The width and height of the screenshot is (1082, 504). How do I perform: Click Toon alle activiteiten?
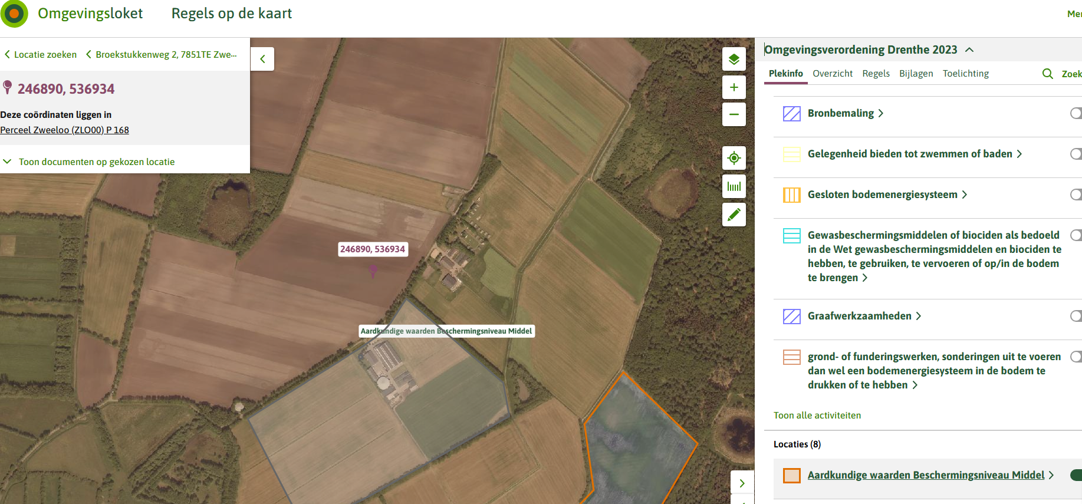(x=817, y=416)
